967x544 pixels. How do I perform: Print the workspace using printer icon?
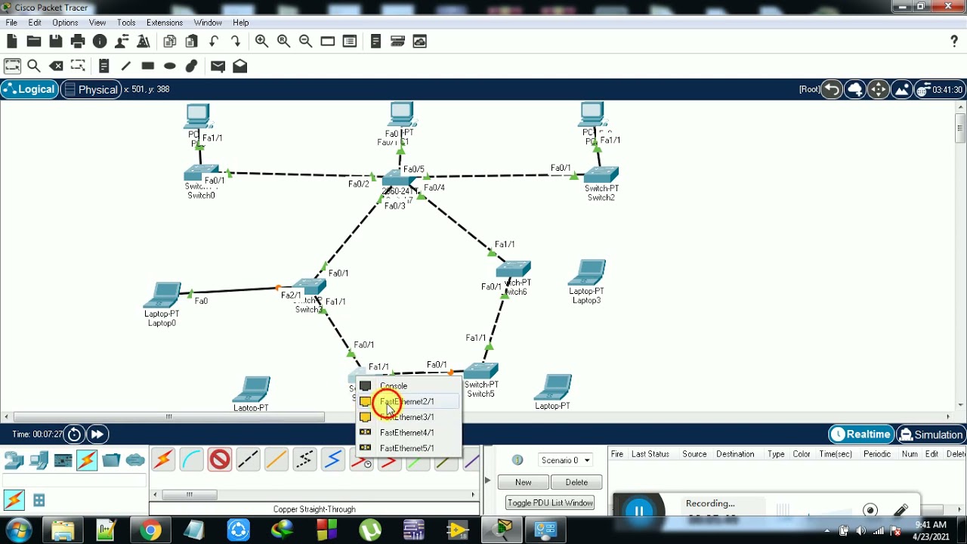[x=78, y=42]
